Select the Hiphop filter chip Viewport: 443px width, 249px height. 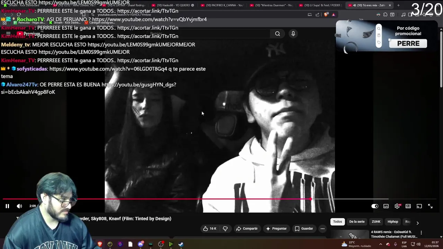point(393,222)
